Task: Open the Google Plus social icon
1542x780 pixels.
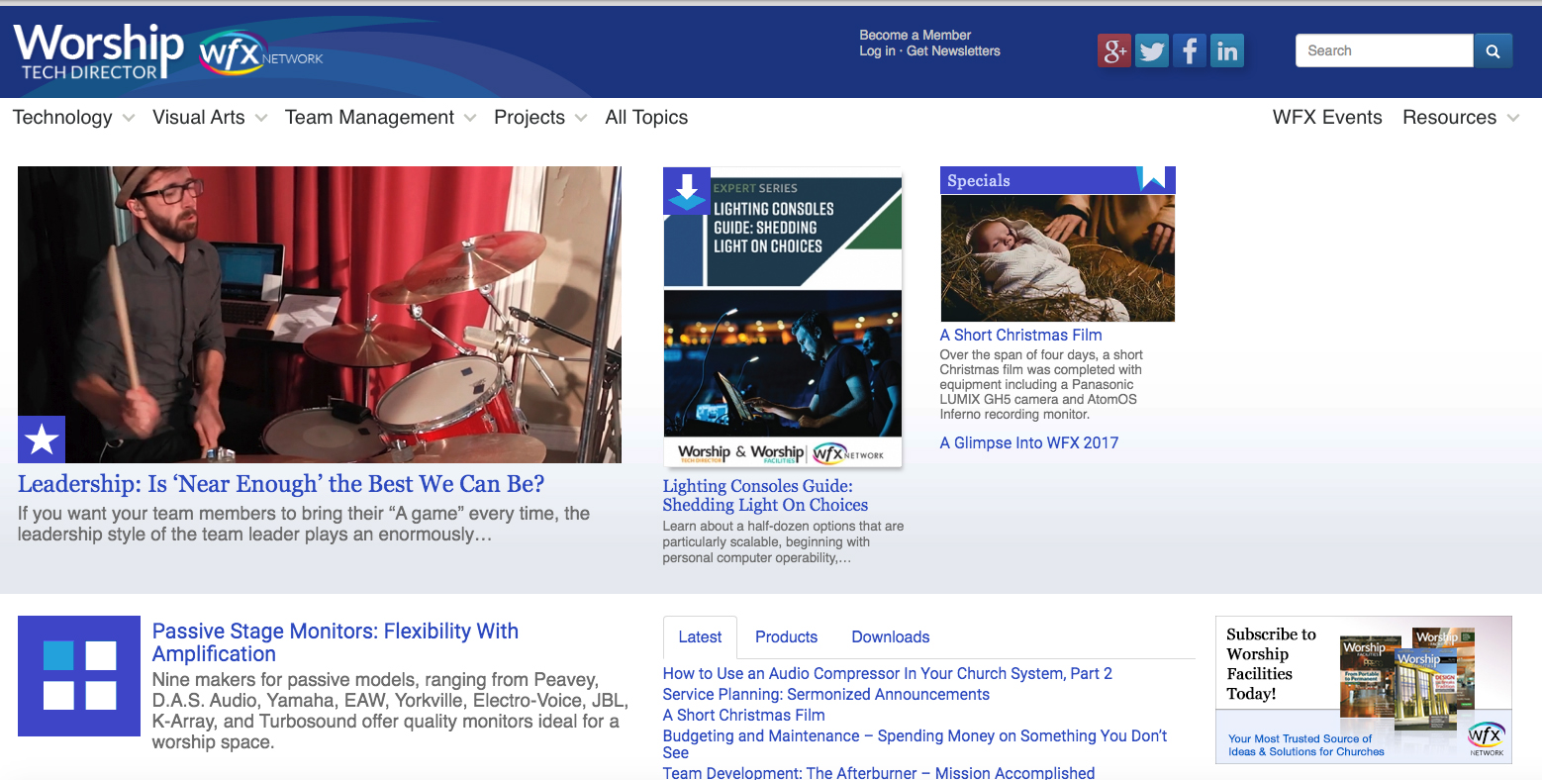Action: (x=1114, y=50)
